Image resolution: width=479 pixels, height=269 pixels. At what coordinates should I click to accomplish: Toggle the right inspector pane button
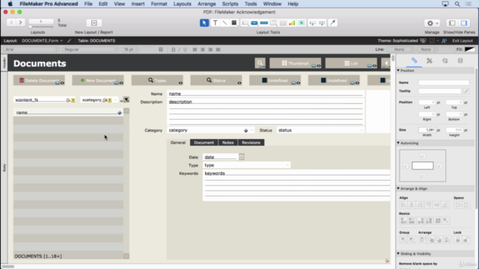click(x=464, y=23)
